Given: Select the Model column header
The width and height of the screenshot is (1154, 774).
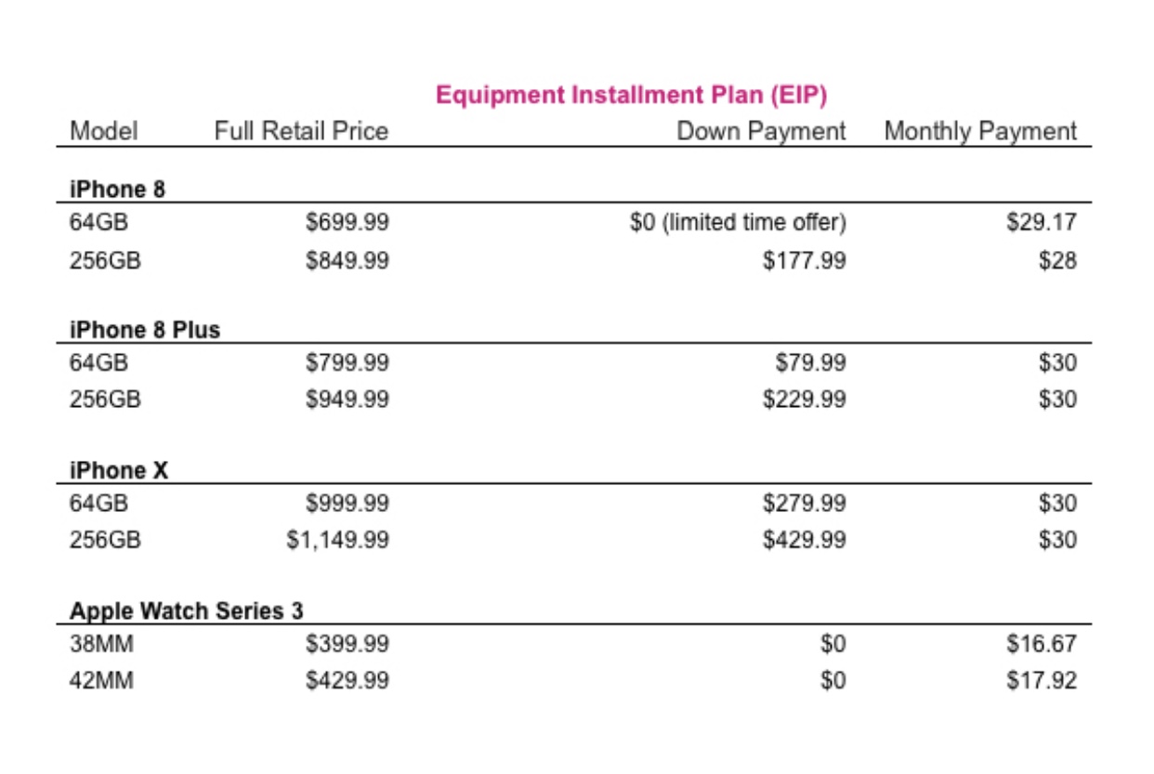Looking at the screenshot, I should [x=104, y=131].
